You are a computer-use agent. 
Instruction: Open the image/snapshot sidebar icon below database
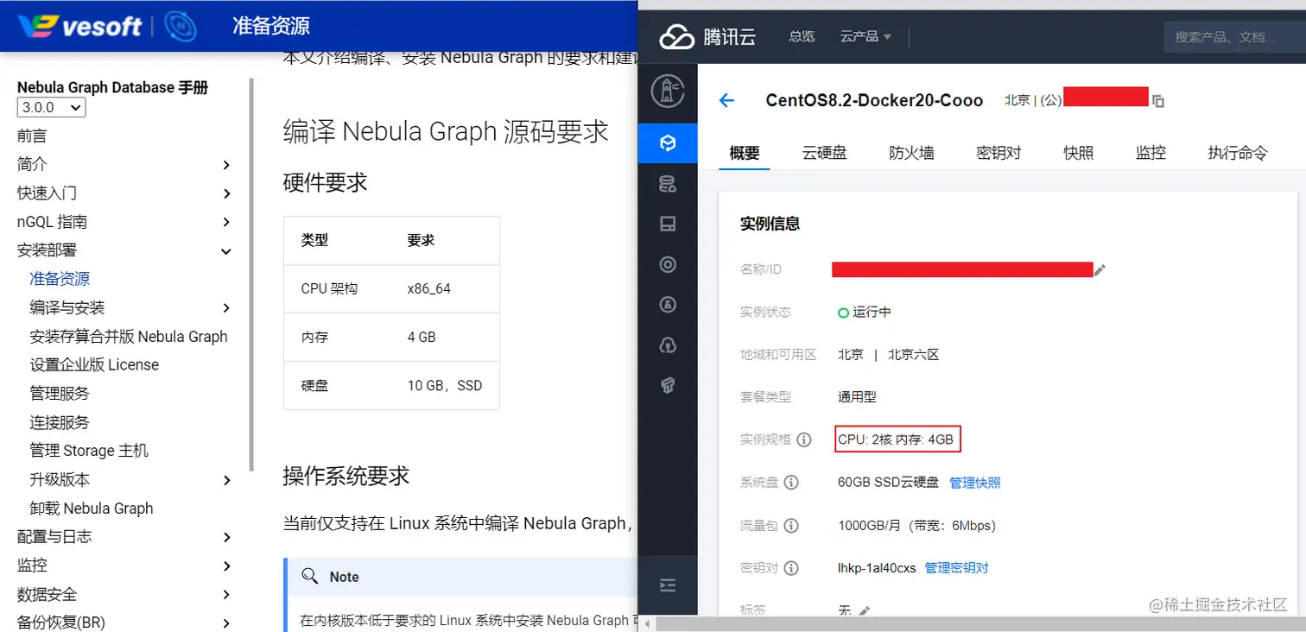[668, 224]
